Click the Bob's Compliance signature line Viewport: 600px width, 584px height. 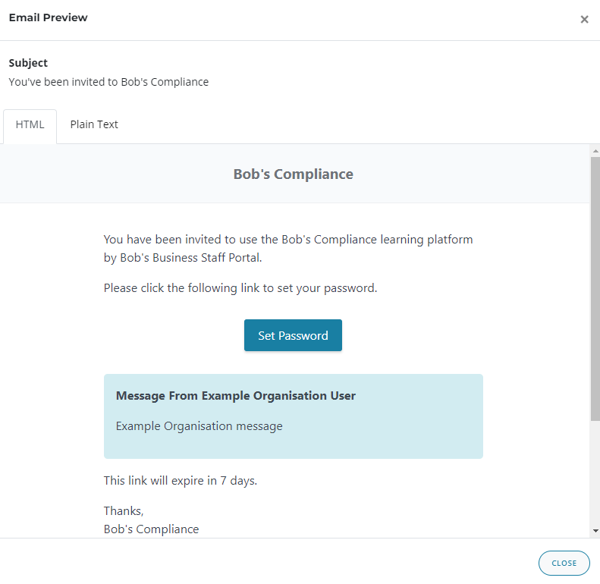point(151,529)
